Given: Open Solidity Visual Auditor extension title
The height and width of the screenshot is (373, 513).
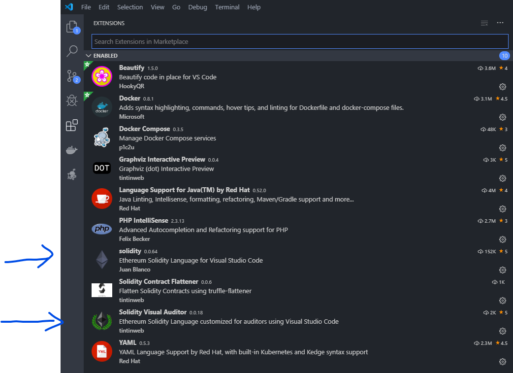Looking at the screenshot, I should 153,312.
